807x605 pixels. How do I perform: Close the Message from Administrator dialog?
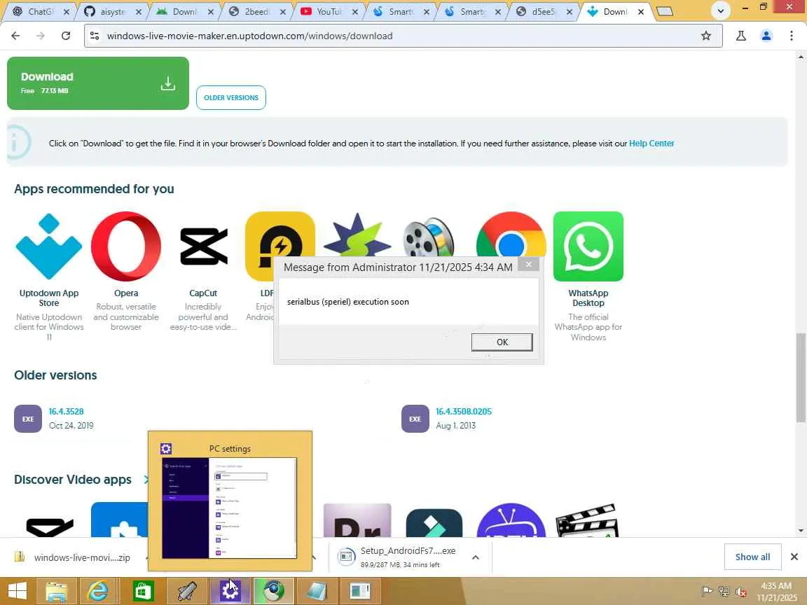[528, 265]
